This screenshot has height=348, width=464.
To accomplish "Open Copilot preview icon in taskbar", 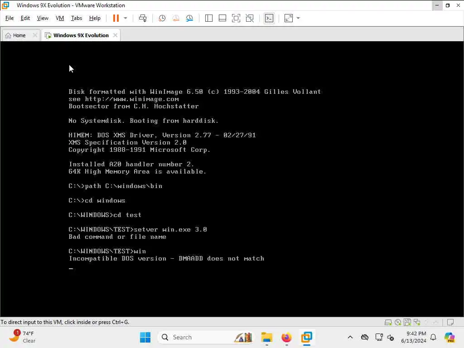I will [x=450, y=337].
